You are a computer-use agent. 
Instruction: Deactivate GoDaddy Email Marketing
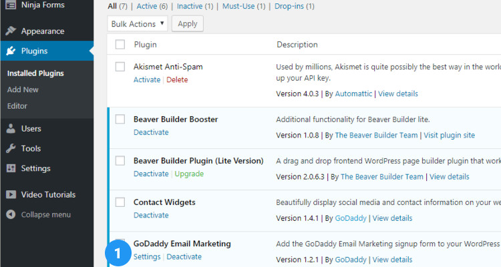(x=184, y=256)
